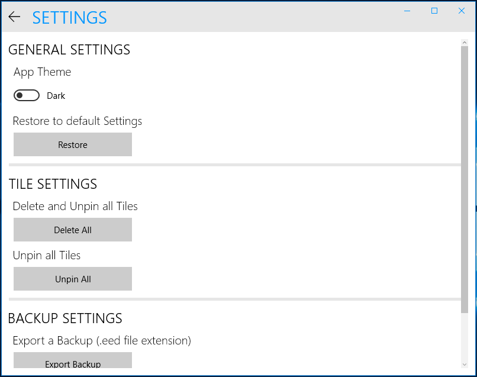Go back using the arrow icon
The height and width of the screenshot is (377, 477).
(x=14, y=17)
